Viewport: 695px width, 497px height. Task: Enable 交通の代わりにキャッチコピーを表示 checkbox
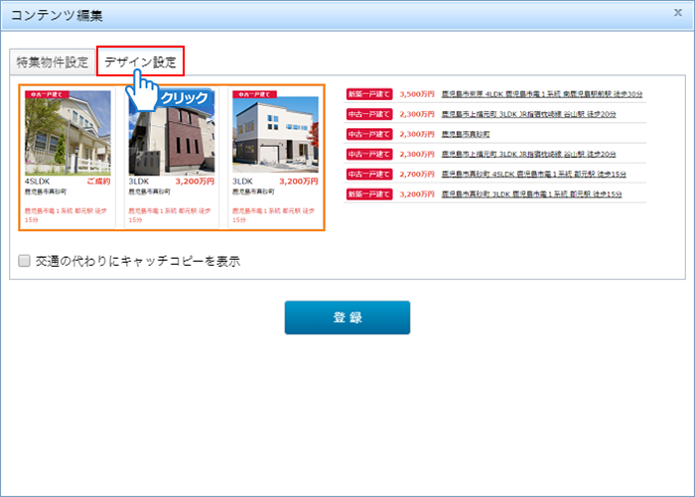[23, 261]
